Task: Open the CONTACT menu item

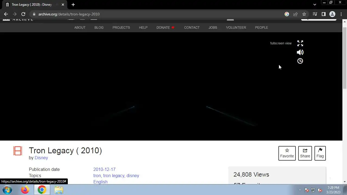Action: (x=192, y=28)
